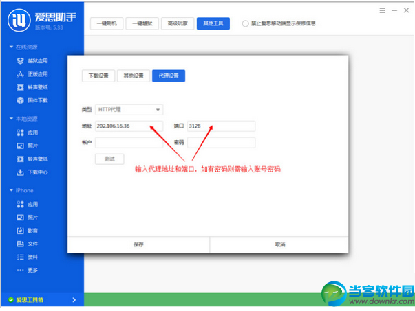
Task: Click 保存 to save proxy settings
Action: pyautogui.click(x=138, y=244)
